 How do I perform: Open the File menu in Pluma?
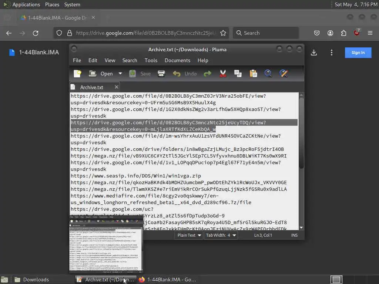click(77, 60)
